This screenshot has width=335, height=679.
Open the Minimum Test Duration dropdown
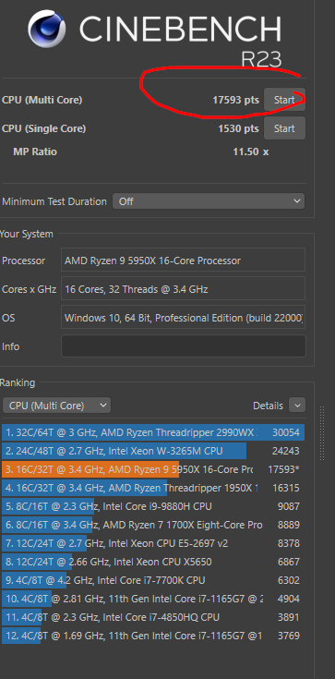coord(209,201)
